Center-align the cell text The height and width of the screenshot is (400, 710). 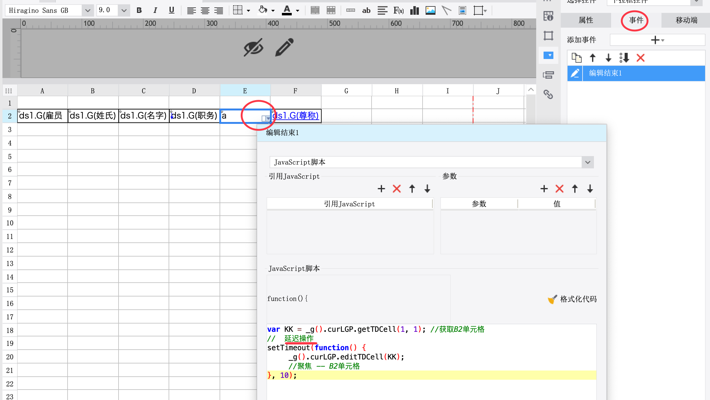[205, 11]
